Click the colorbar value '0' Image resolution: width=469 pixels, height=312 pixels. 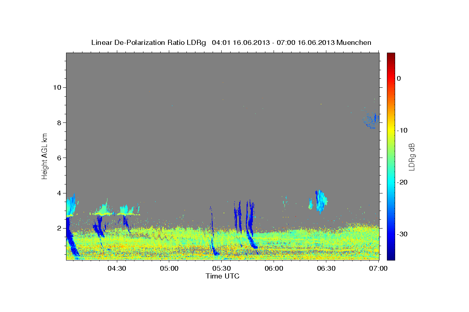click(x=399, y=78)
